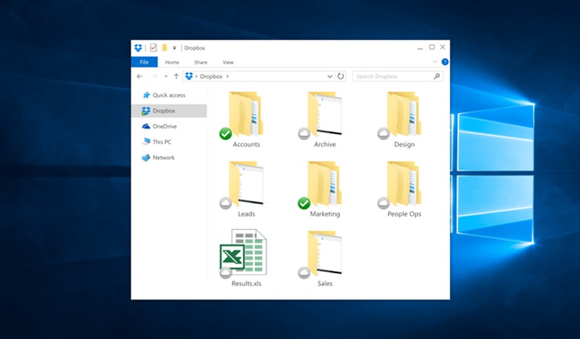Image resolution: width=580 pixels, height=339 pixels.
Task: Open the Help question mark icon
Action: 445,62
